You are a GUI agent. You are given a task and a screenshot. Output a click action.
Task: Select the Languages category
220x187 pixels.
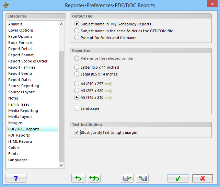coord(33,160)
